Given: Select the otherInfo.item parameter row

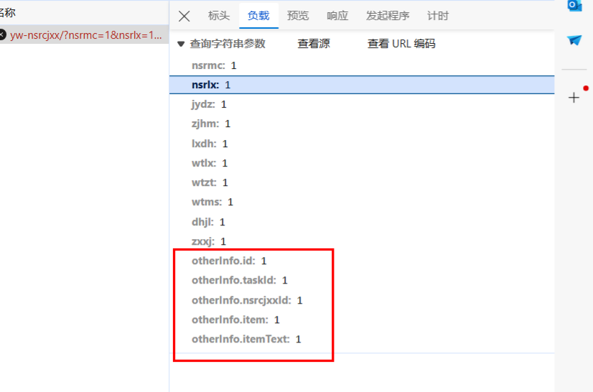Looking at the screenshot, I should [x=362, y=320].
